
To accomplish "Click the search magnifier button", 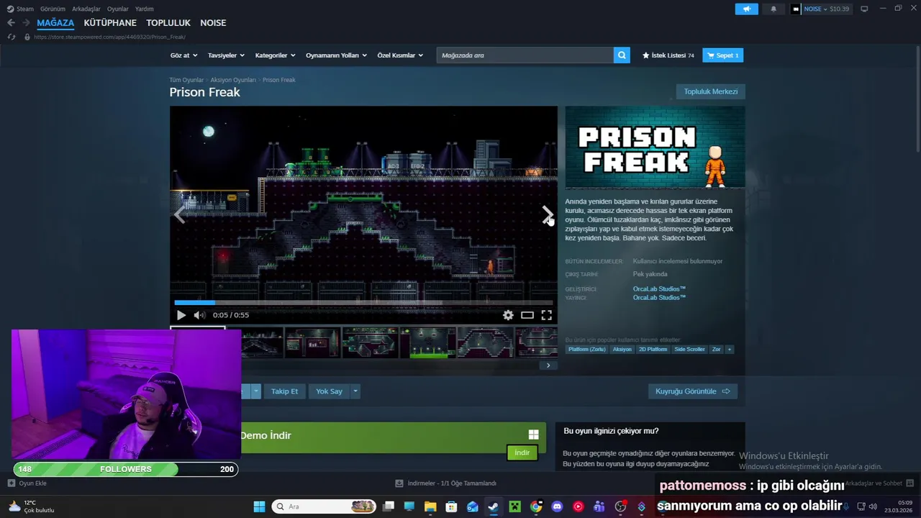I will tap(622, 55).
